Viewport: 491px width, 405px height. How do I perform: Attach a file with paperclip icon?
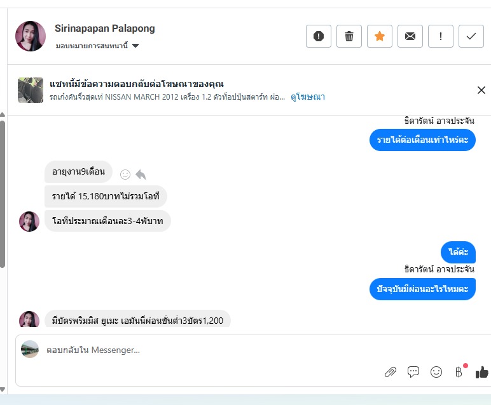coord(391,372)
